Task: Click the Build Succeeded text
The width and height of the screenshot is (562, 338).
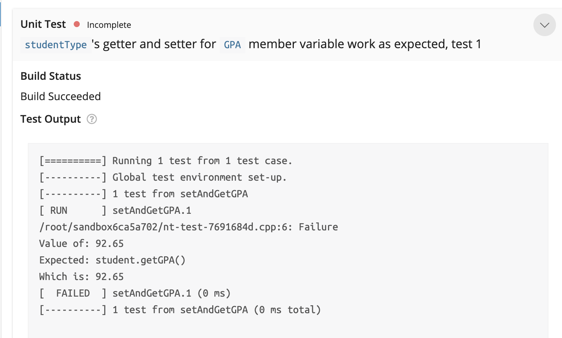Action: coord(61,96)
